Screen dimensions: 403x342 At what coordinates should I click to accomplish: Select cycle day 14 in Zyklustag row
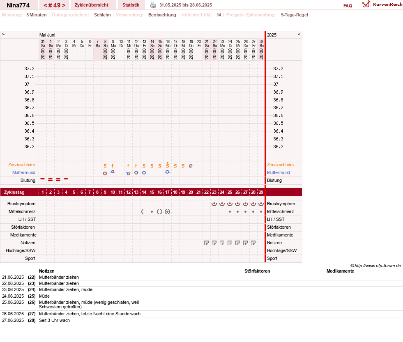tap(144, 192)
